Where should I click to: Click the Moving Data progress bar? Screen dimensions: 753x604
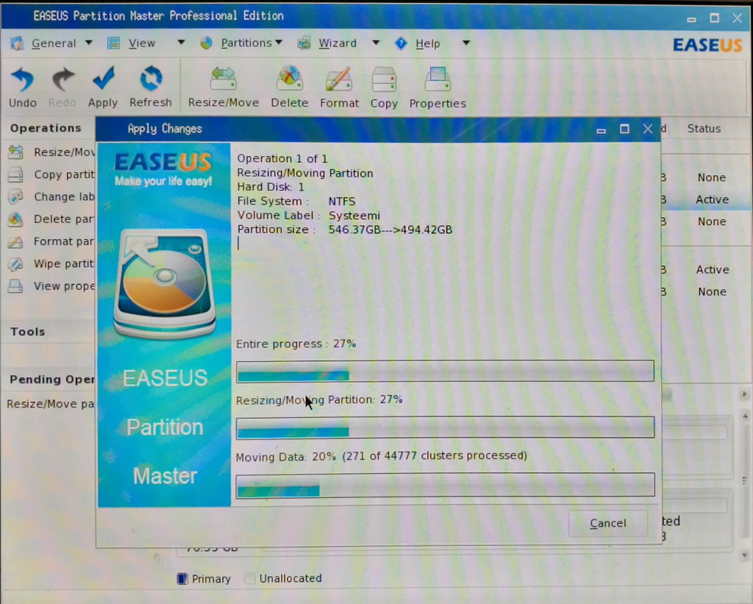tap(445, 484)
